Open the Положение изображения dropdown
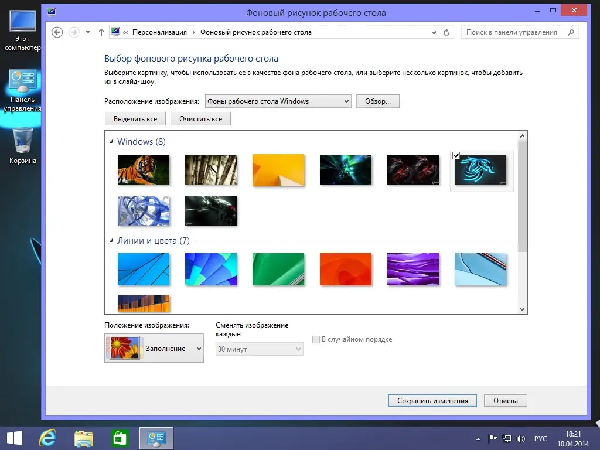 coord(154,348)
